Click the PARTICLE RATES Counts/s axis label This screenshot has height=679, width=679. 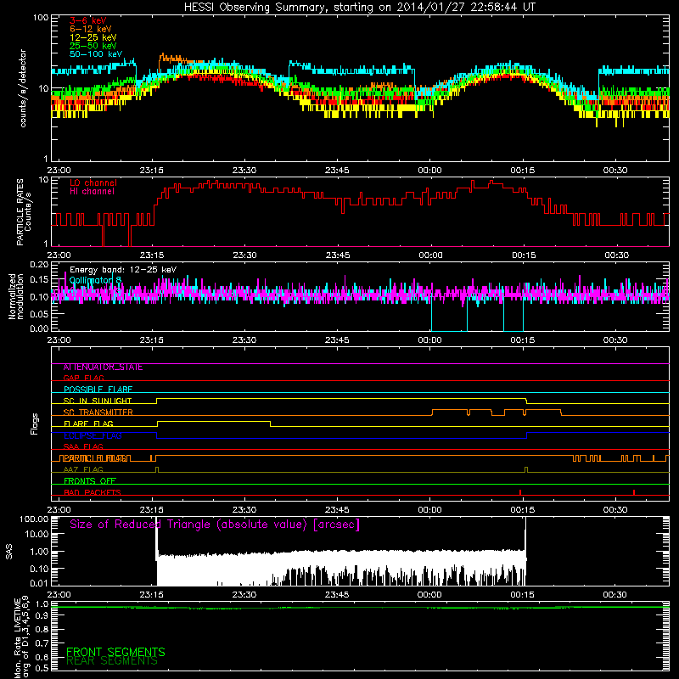point(24,212)
